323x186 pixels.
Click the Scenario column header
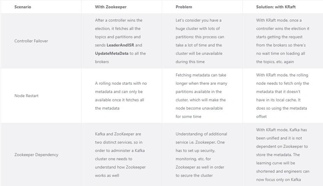(x=23, y=7)
